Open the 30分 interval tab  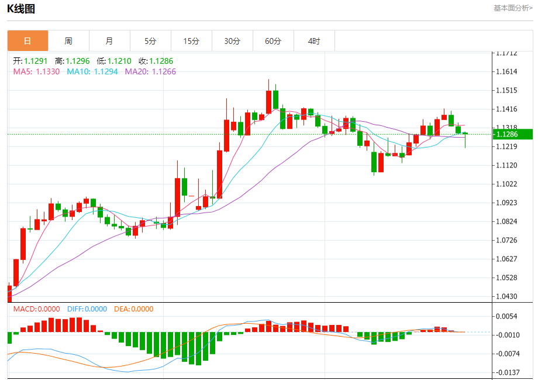click(x=232, y=41)
